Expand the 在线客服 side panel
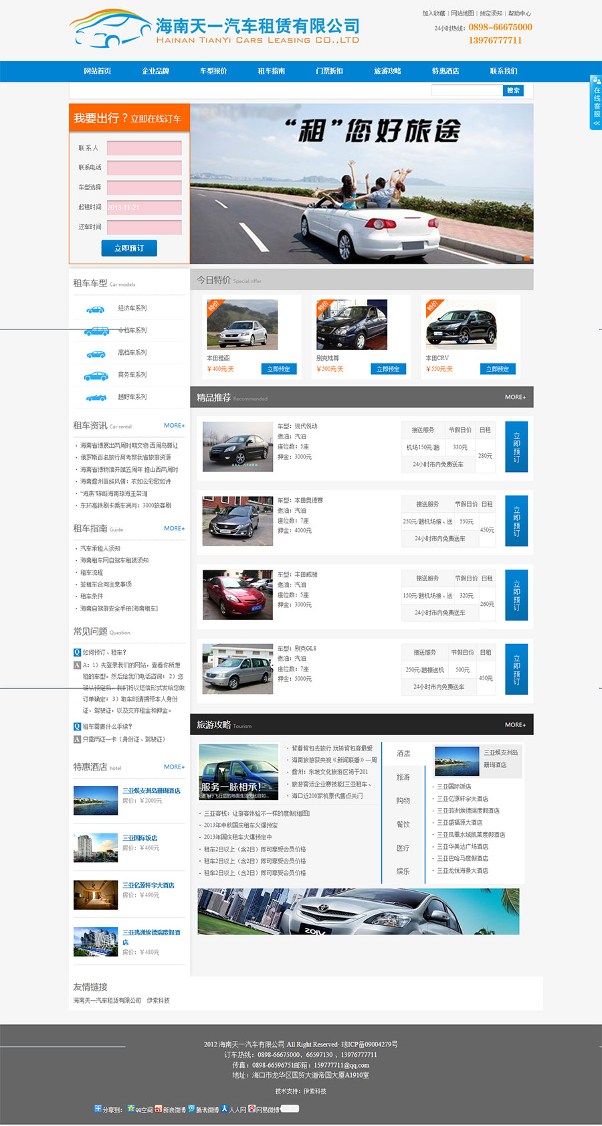Image resolution: width=602 pixels, height=1126 pixels. tap(596, 102)
